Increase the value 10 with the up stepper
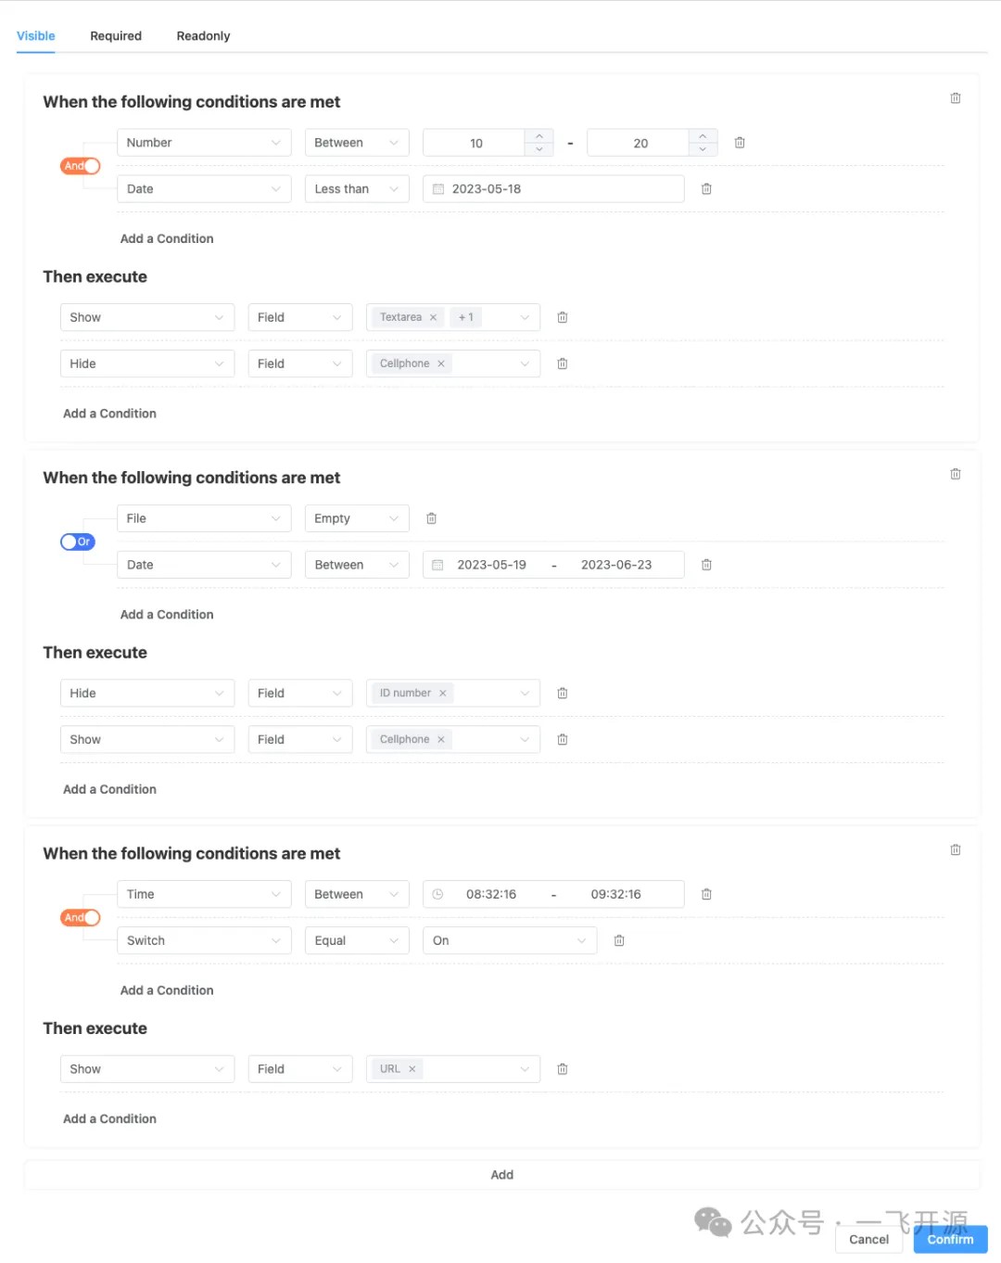This screenshot has height=1263, width=1001. (x=539, y=136)
